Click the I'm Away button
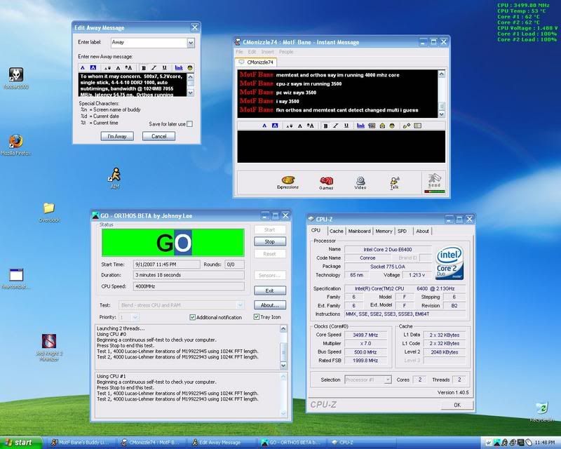Image resolution: width=561 pixels, height=449 pixels. [117, 136]
